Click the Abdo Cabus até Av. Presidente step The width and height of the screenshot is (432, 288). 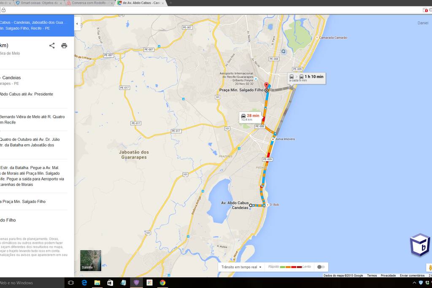[x=27, y=94]
